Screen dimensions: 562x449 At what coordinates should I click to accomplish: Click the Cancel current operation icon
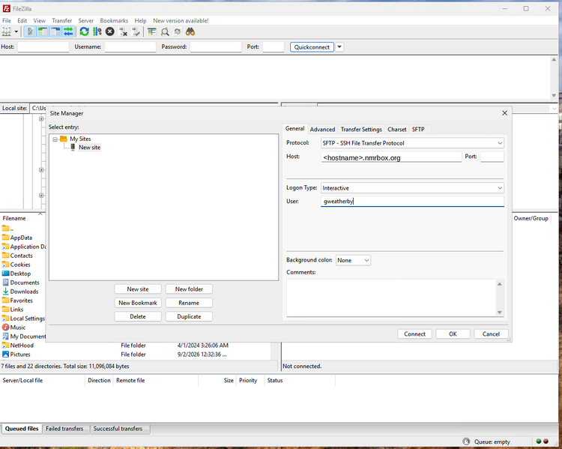tap(110, 32)
